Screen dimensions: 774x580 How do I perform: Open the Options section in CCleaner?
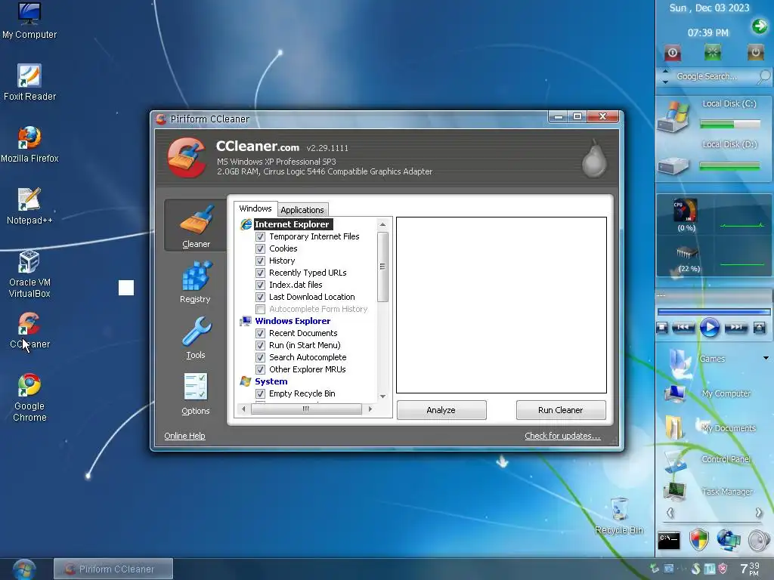(196, 393)
